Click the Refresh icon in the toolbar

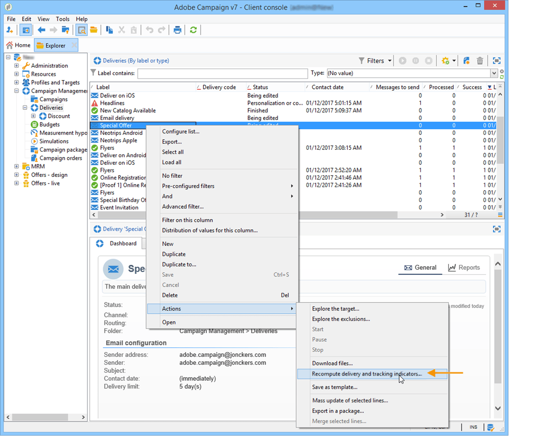coord(193,30)
